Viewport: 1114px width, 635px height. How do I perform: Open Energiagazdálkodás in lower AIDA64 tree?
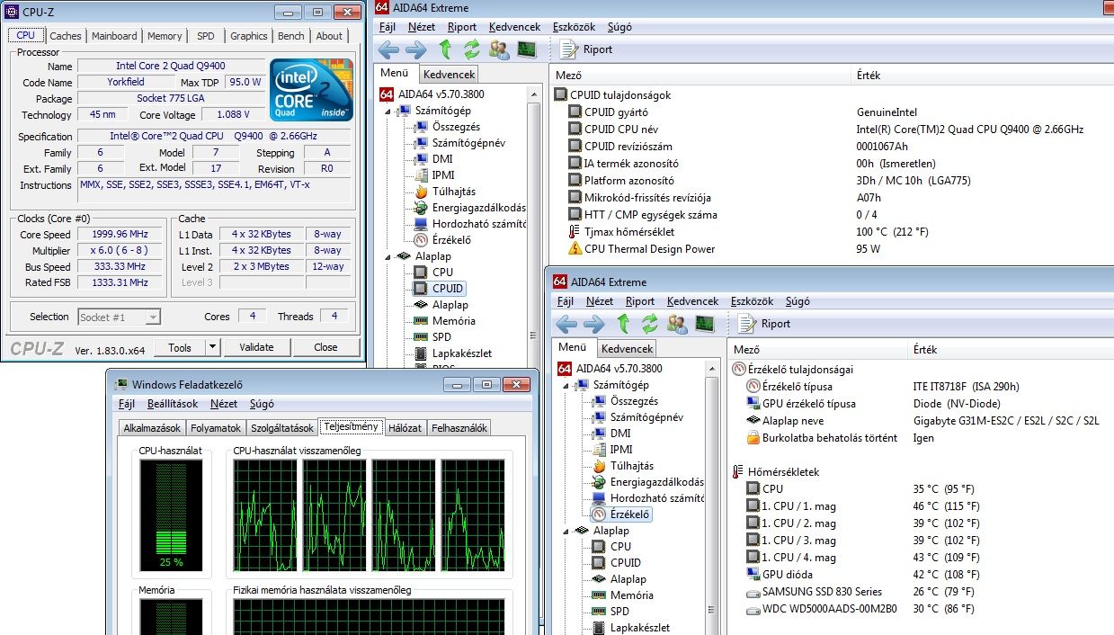(x=647, y=482)
